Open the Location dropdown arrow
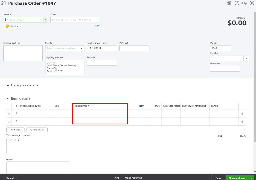This screenshot has width=256, height=180. (247, 58)
